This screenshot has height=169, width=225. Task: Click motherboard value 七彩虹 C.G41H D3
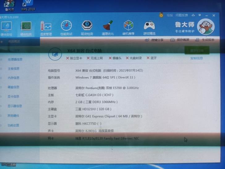coord(95,95)
